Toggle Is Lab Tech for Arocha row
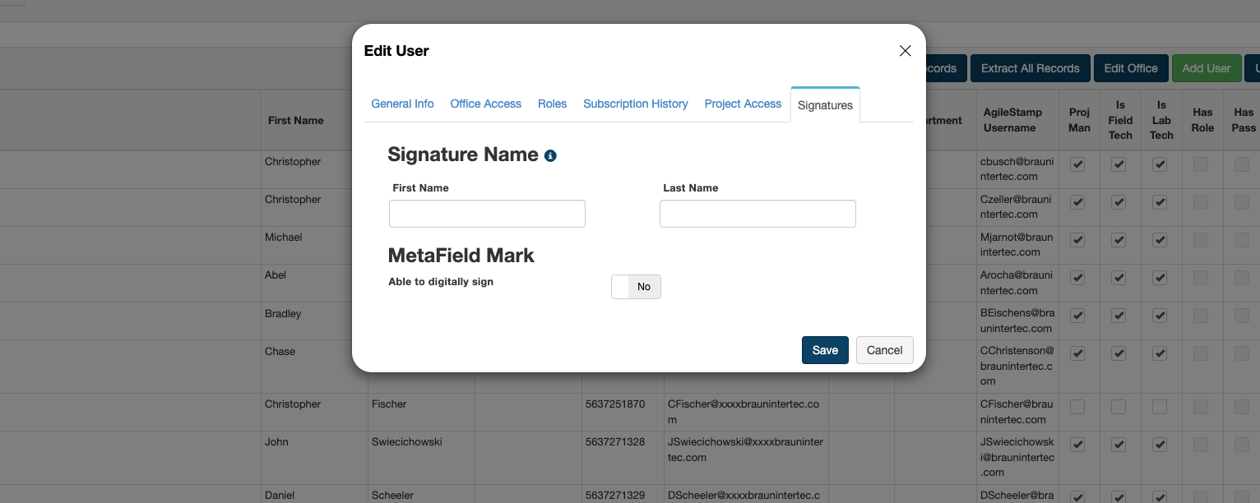The height and width of the screenshot is (503, 1260). tap(1160, 279)
